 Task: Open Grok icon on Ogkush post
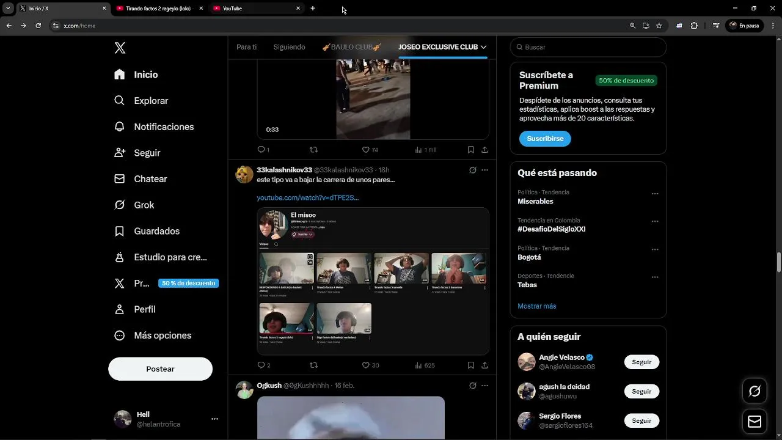click(x=472, y=386)
